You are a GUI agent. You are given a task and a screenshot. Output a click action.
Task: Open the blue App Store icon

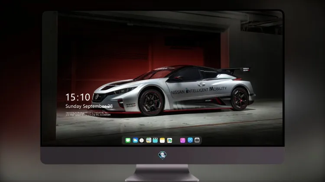pyautogui.click(x=190, y=140)
